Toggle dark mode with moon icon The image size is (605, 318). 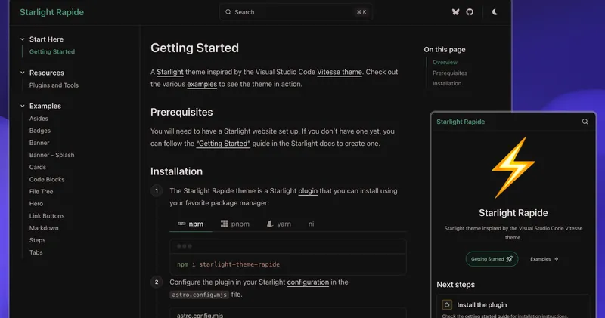pyautogui.click(x=495, y=12)
